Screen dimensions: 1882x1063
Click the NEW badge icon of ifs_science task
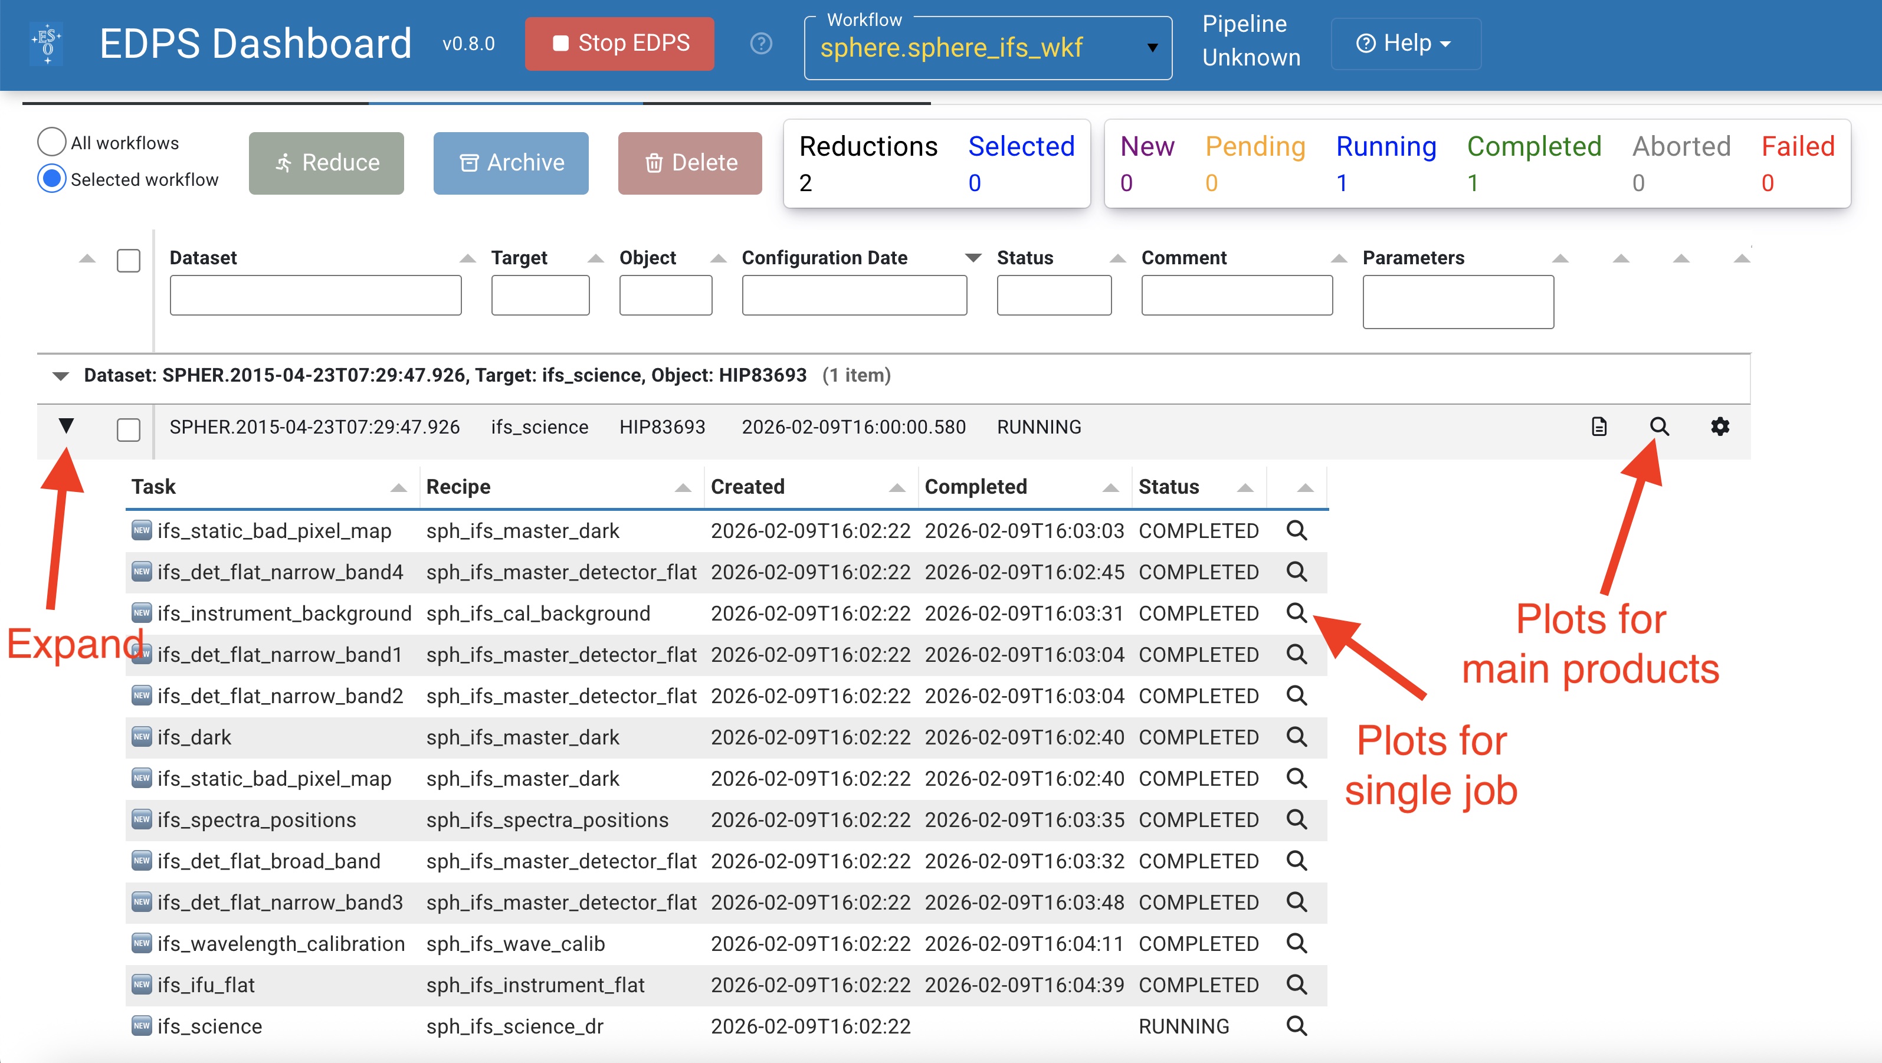click(142, 1026)
